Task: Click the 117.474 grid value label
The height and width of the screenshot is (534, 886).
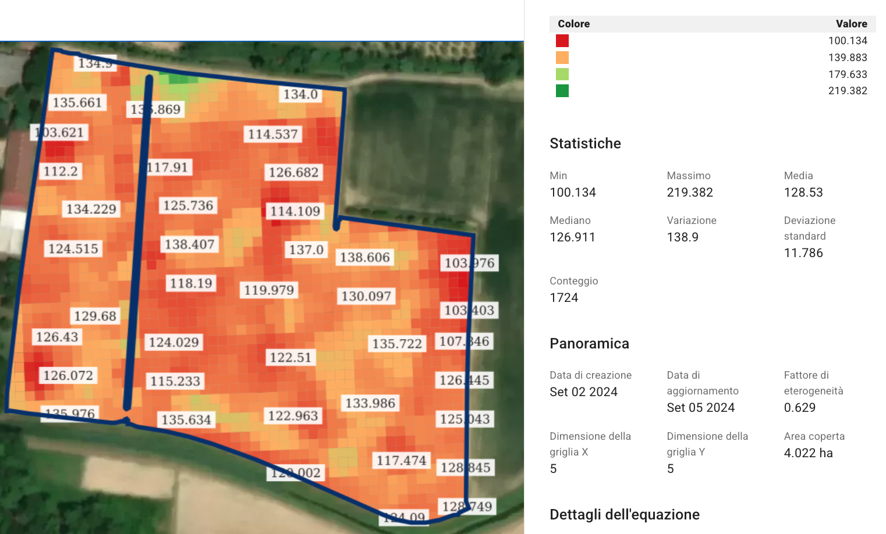Action: (401, 461)
